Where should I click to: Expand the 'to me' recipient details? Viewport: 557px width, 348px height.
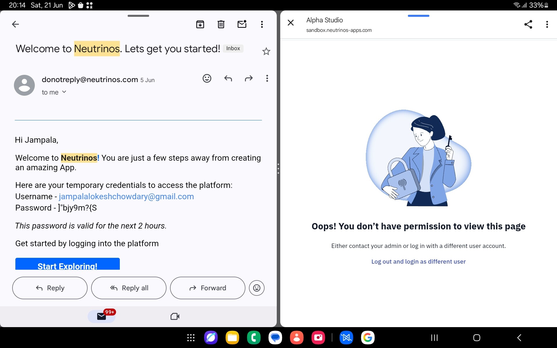[x=64, y=92]
